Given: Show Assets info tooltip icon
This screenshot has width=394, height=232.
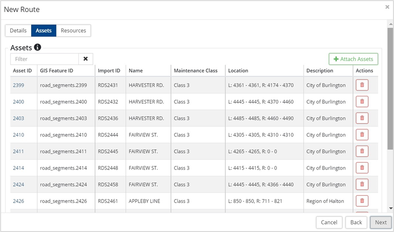Looking at the screenshot, I should [38, 47].
